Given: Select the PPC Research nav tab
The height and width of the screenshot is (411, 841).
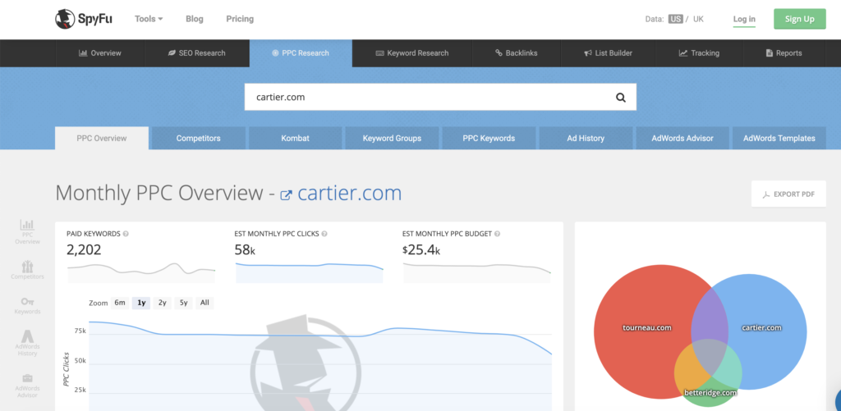Looking at the screenshot, I should pos(301,53).
